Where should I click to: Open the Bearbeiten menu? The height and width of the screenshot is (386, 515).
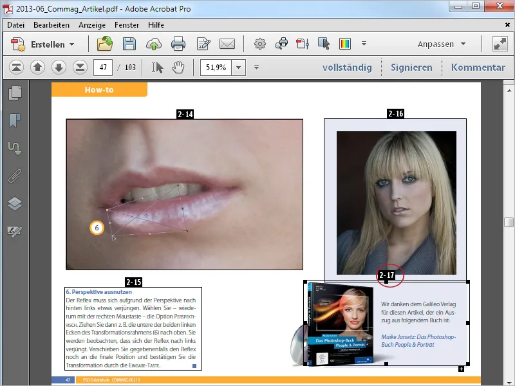pyautogui.click(x=51, y=25)
